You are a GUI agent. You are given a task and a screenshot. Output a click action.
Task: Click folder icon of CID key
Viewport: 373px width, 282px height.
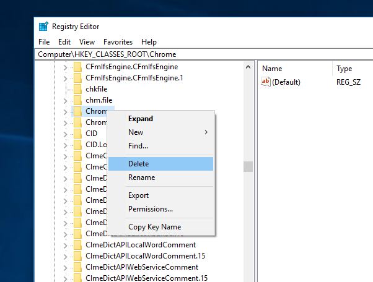tap(77, 134)
